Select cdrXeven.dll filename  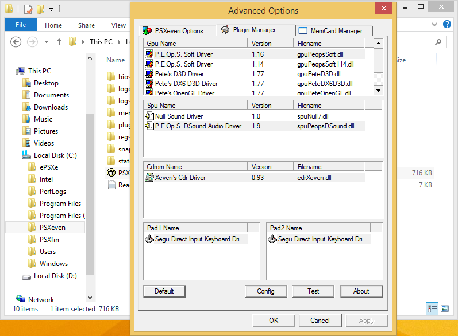click(x=314, y=178)
